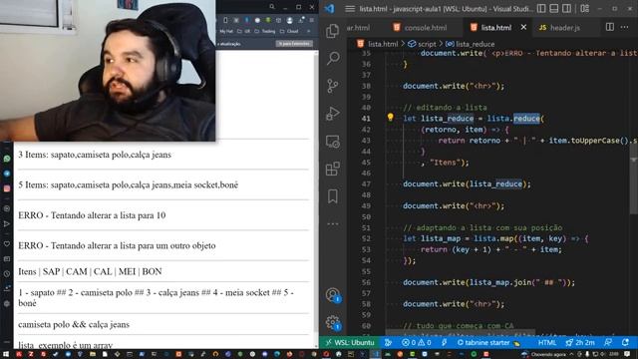Open the browser profile avatar icon
Image resolution: width=638 pixels, height=359 pixels.
point(289,20)
